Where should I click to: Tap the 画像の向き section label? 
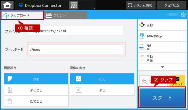coord(78,68)
